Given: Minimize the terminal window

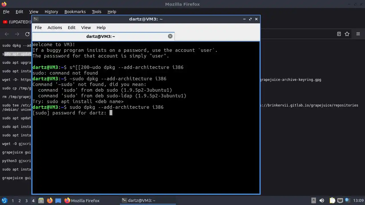Looking at the screenshot, I should click(244, 19).
